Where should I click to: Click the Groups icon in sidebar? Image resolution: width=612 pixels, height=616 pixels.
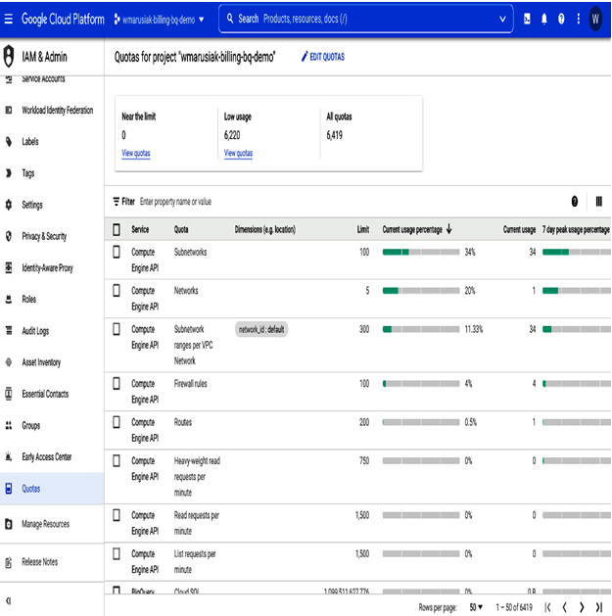click(9, 425)
